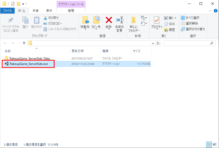This screenshot has height=148, width=219.
Task: Click Copy Path (パスのコピー)
Action: pyautogui.click(x=53, y=24)
